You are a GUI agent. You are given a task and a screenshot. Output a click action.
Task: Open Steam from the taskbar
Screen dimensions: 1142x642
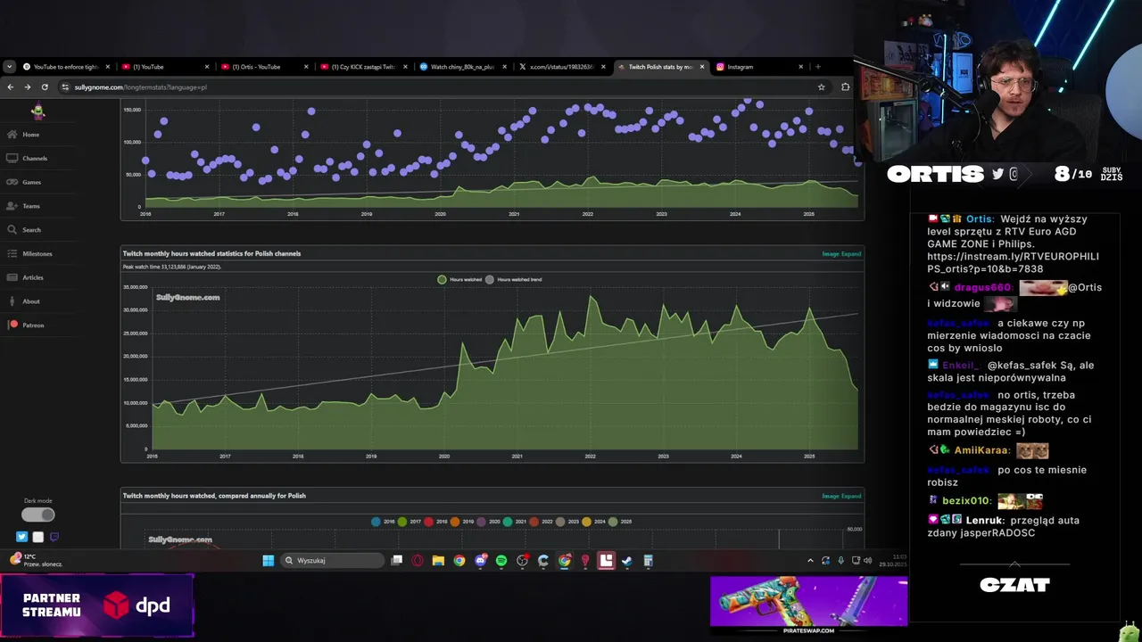(x=627, y=561)
